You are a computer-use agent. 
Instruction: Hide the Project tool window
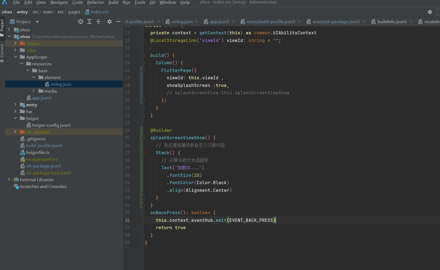119,22
